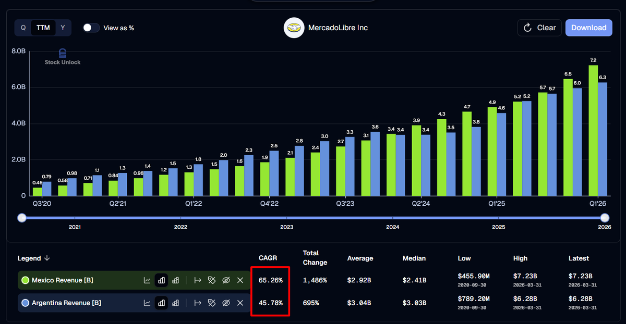Click the Q1'26 blue bar labeled 6.3
The height and width of the screenshot is (324, 626).
(x=603, y=139)
